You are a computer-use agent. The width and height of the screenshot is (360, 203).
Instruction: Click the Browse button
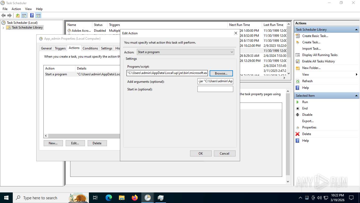221,73
